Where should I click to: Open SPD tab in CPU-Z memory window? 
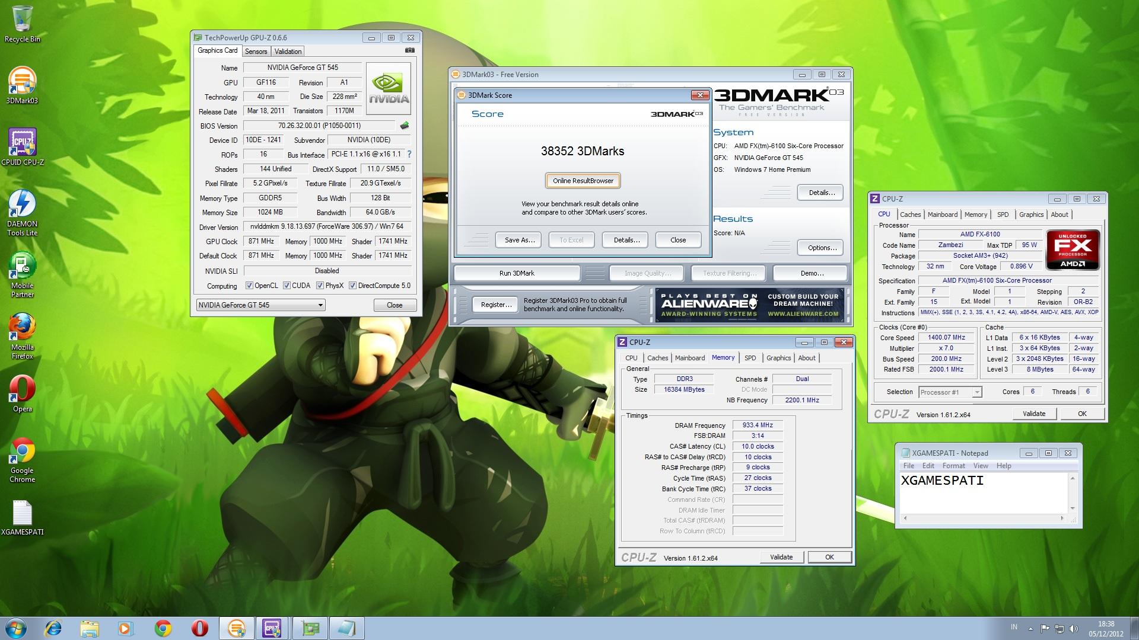[x=750, y=358]
